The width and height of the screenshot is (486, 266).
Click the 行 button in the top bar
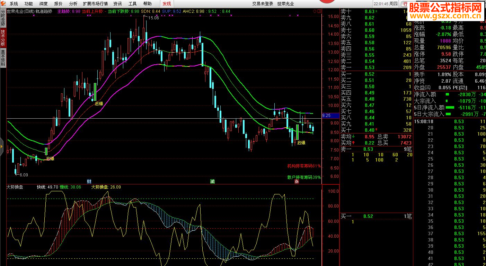[405, 4]
